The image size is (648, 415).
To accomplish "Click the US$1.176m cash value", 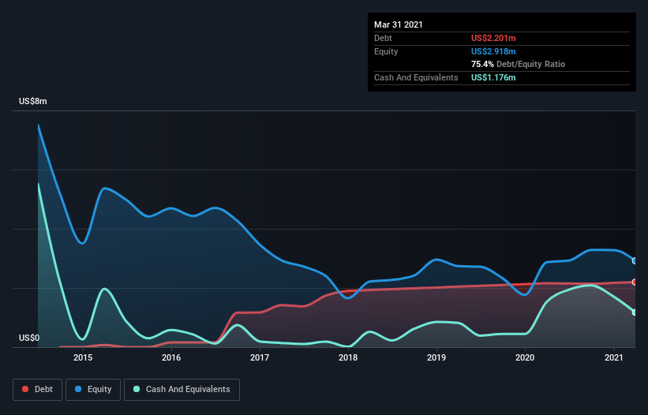I will click(493, 77).
